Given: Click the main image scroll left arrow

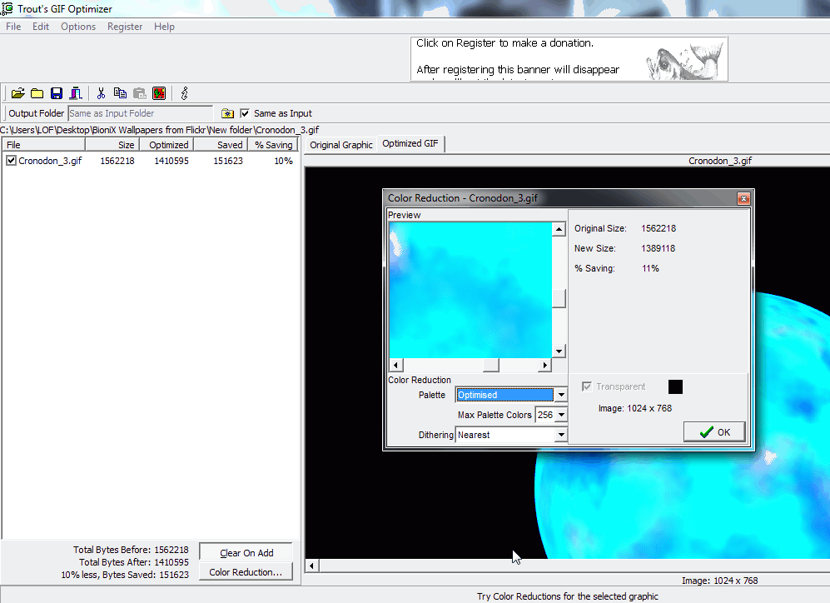Looking at the screenshot, I should click(312, 566).
